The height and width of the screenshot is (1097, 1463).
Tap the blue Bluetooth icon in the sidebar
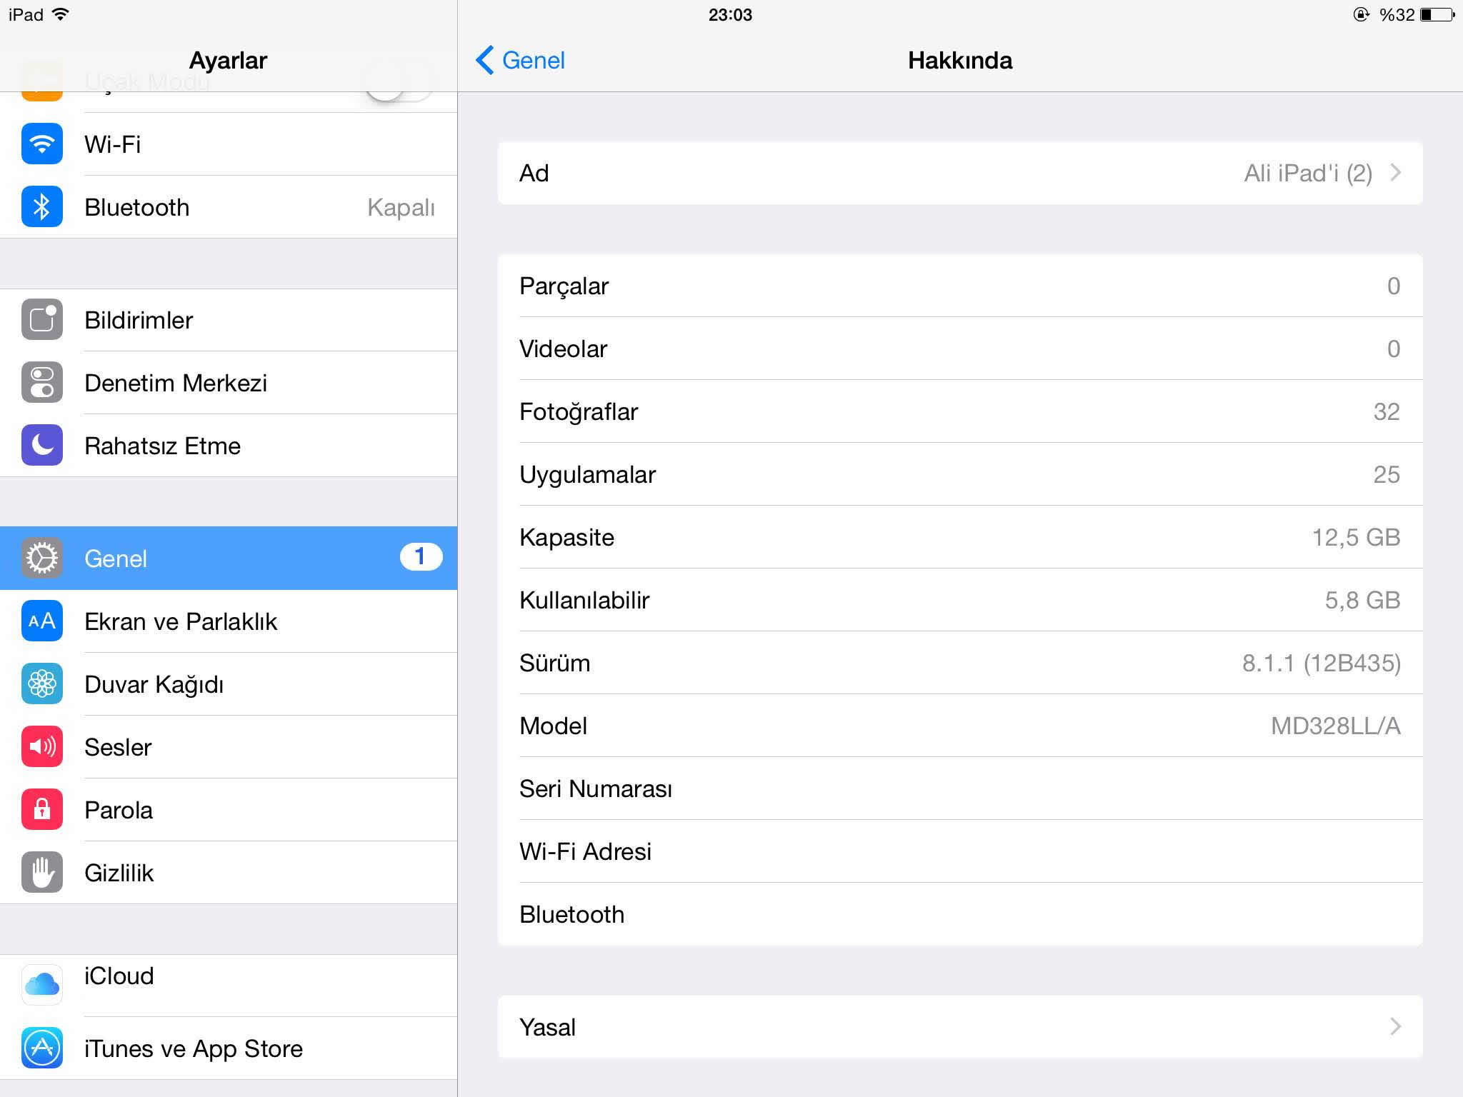pyautogui.click(x=42, y=207)
